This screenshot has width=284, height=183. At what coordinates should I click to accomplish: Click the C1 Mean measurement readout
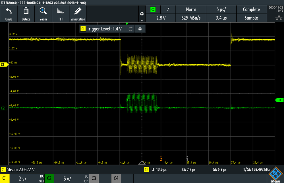click(x=20, y=170)
